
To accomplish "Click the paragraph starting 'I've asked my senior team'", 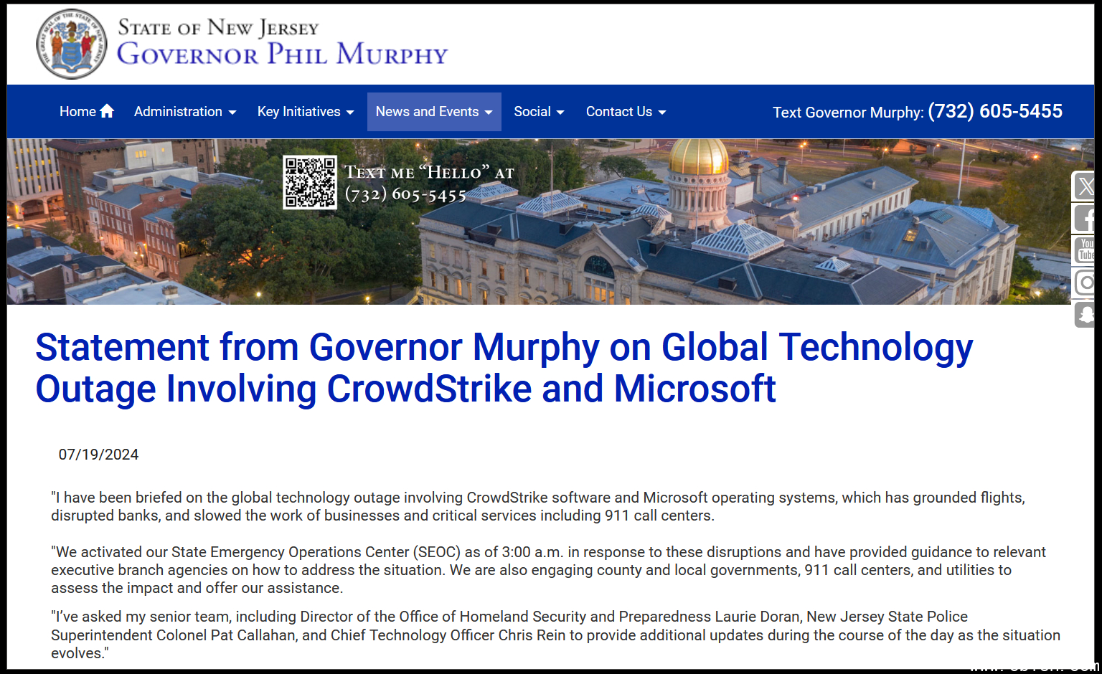I will click(x=555, y=635).
